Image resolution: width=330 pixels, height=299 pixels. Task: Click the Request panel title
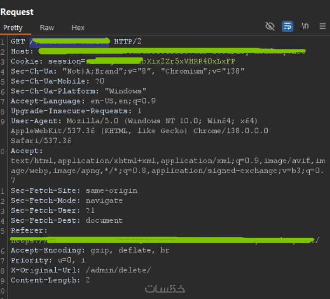click(17, 12)
